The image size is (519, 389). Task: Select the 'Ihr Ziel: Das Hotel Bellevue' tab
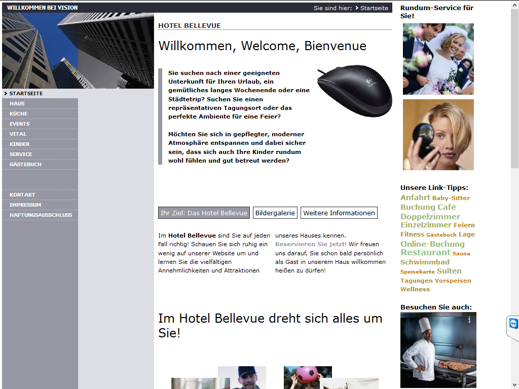pos(204,213)
